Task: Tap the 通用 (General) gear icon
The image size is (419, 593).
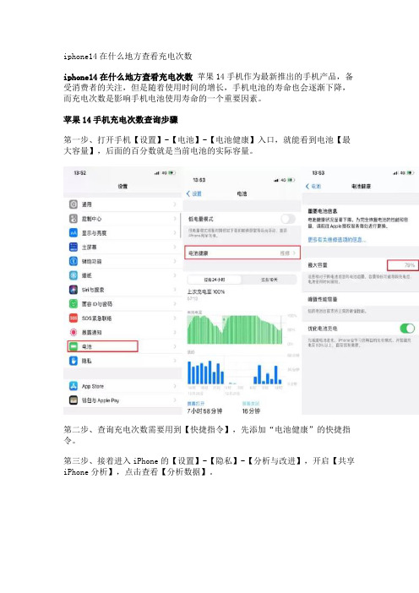Action: [73, 204]
